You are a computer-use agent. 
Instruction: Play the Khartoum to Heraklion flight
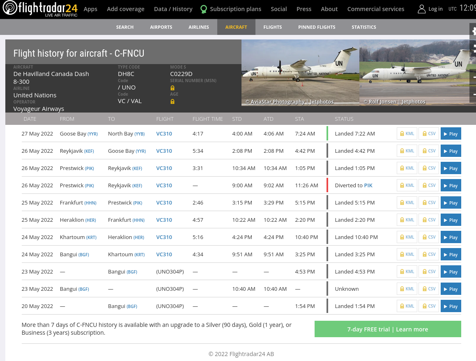[x=451, y=237]
